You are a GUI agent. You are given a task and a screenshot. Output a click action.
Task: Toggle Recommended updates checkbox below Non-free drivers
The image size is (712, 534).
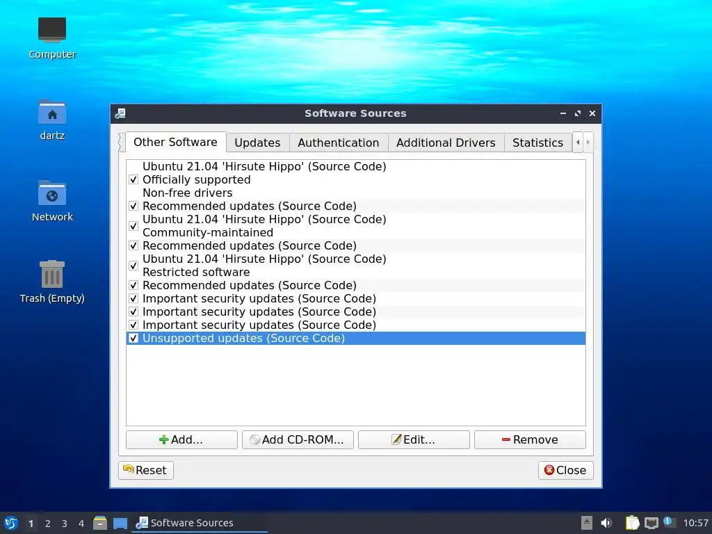point(133,206)
